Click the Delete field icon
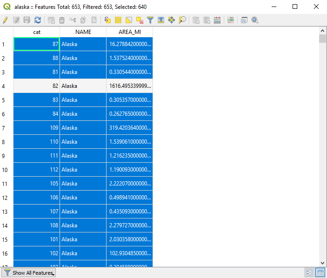Screen dimensions: 327x278 point(207,20)
